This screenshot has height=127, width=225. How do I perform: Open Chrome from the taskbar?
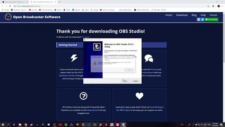[x=26, y=125]
